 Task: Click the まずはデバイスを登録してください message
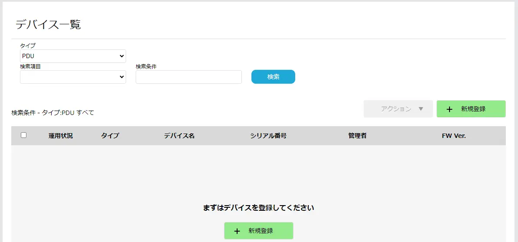pyautogui.click(x=258, y=208)
